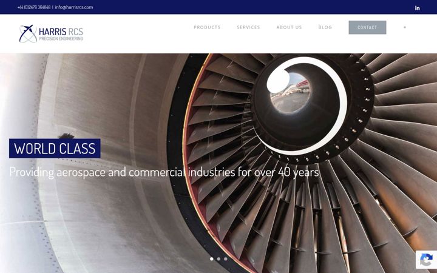
Task: Click the Harris RCS logo
Action: (51, 34)
